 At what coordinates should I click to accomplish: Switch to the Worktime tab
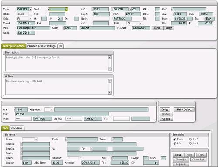pyautogui.click(x=17, y=128)
